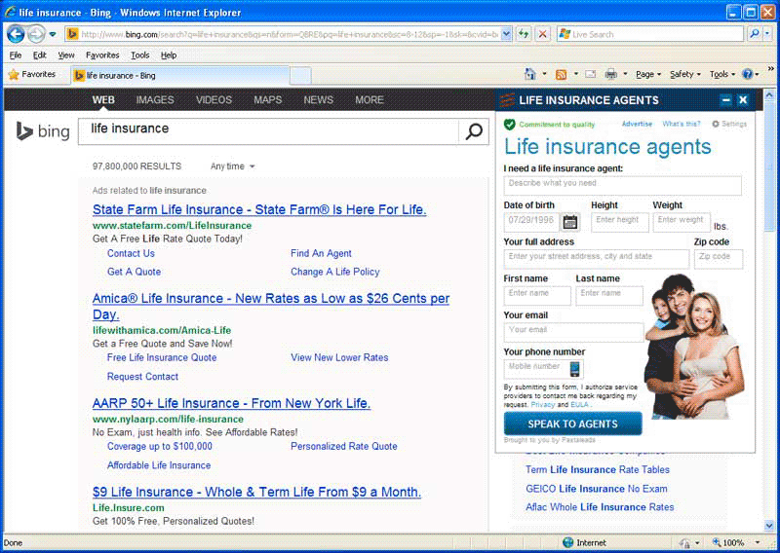
Task: Switch to Bing NEWS tab
Action: tap(319, 100)
